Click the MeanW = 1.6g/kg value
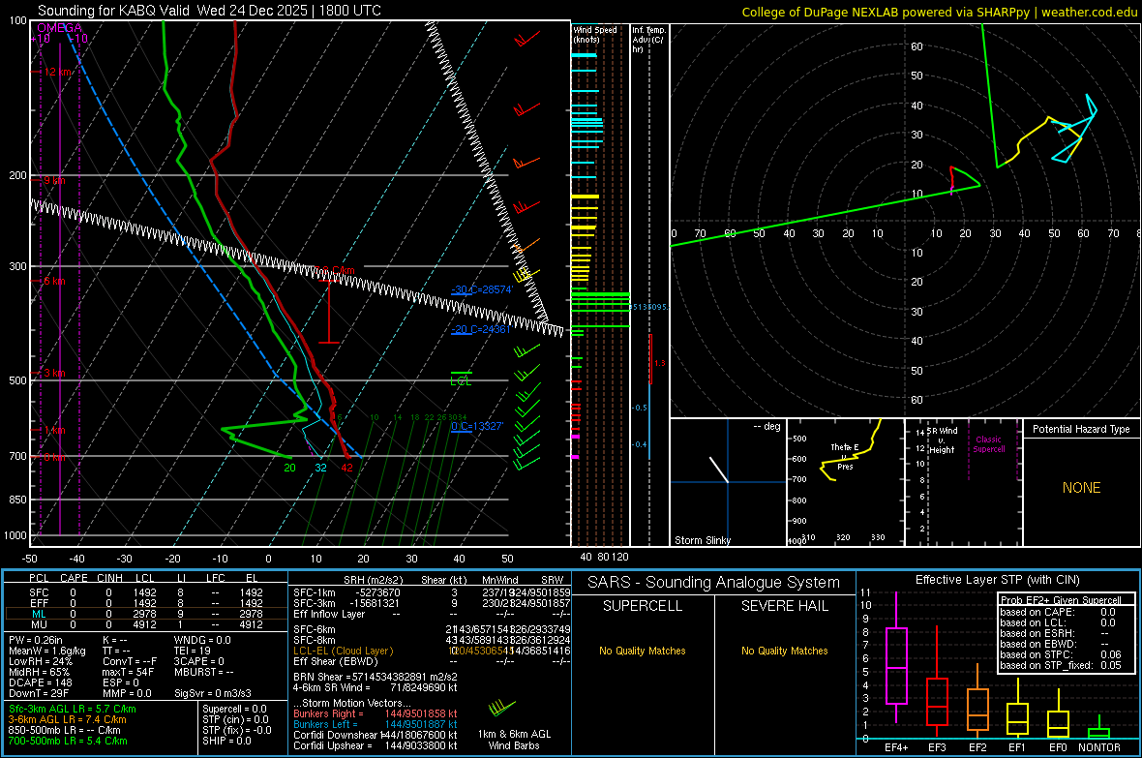The height and width of the screenshot is (758, 1142). pos(47,651)
